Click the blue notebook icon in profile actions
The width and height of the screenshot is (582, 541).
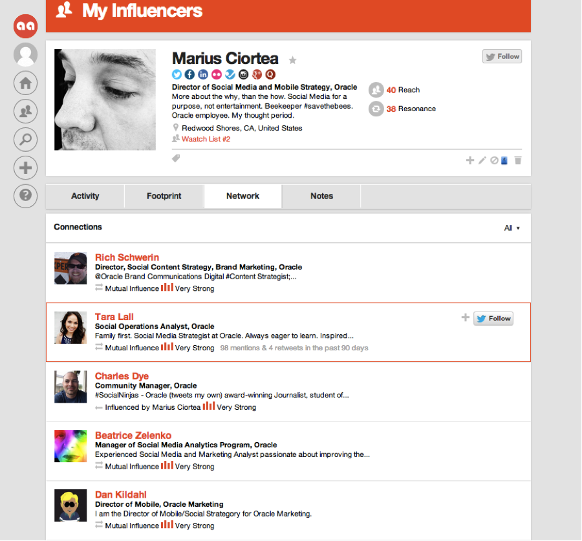coord(504,160)
